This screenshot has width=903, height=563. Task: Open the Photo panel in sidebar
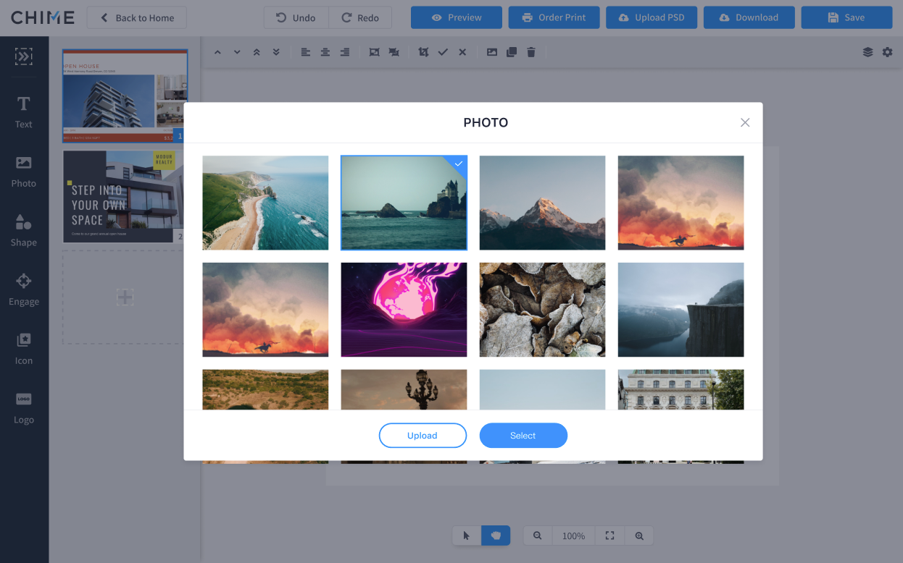(24, 172)
